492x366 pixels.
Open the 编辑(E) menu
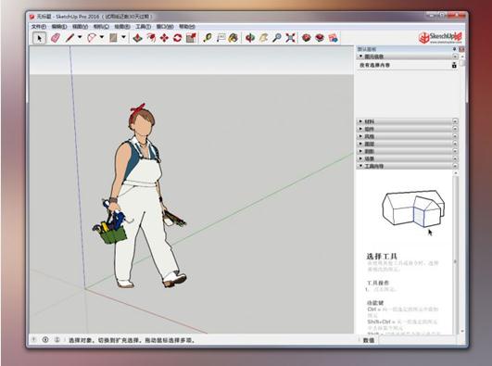pos(59,27)
